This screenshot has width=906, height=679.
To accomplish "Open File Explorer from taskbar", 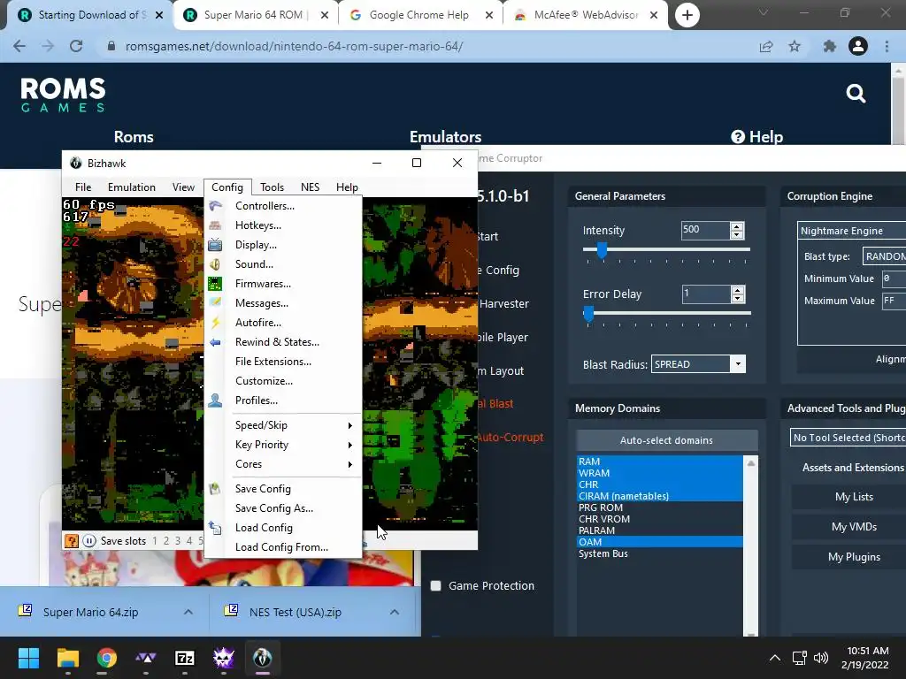I will tap(67, 658).
